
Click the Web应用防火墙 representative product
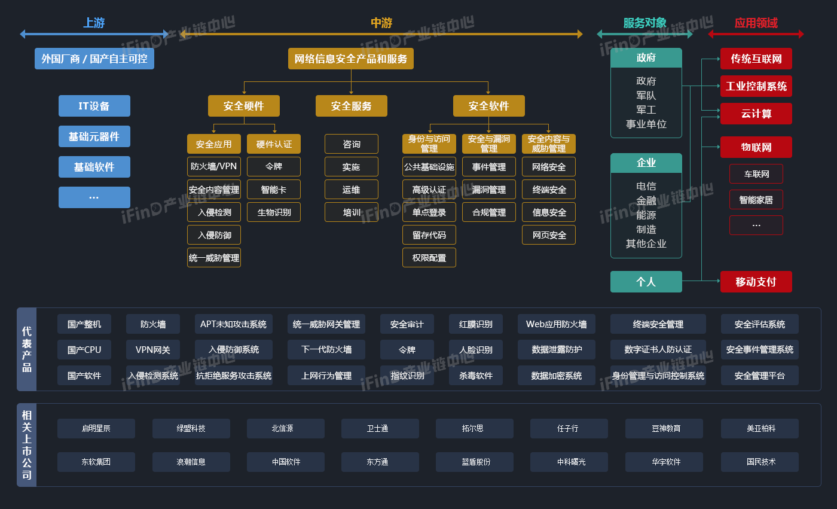point(556,322)
